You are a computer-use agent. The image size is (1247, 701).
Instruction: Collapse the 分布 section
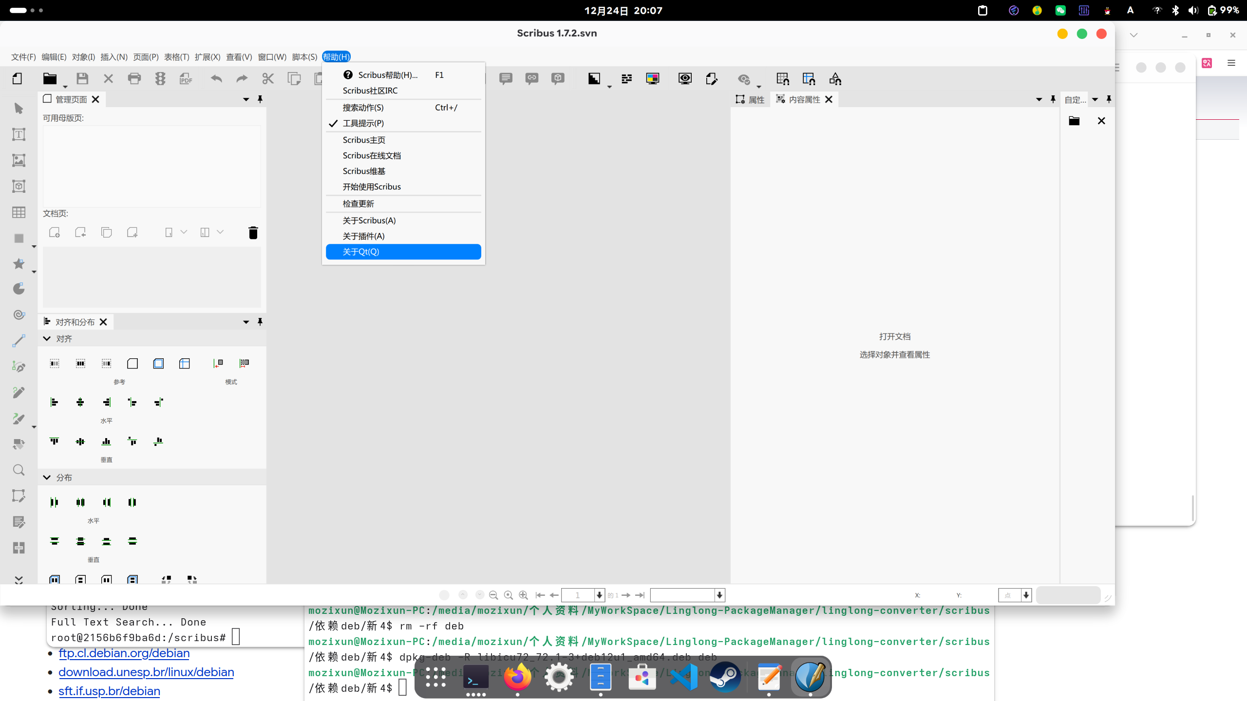[x=47, y=478]
